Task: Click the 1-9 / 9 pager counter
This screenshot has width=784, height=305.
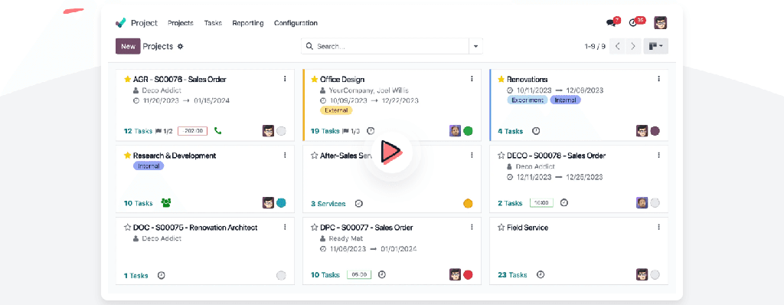Action: 595,47
